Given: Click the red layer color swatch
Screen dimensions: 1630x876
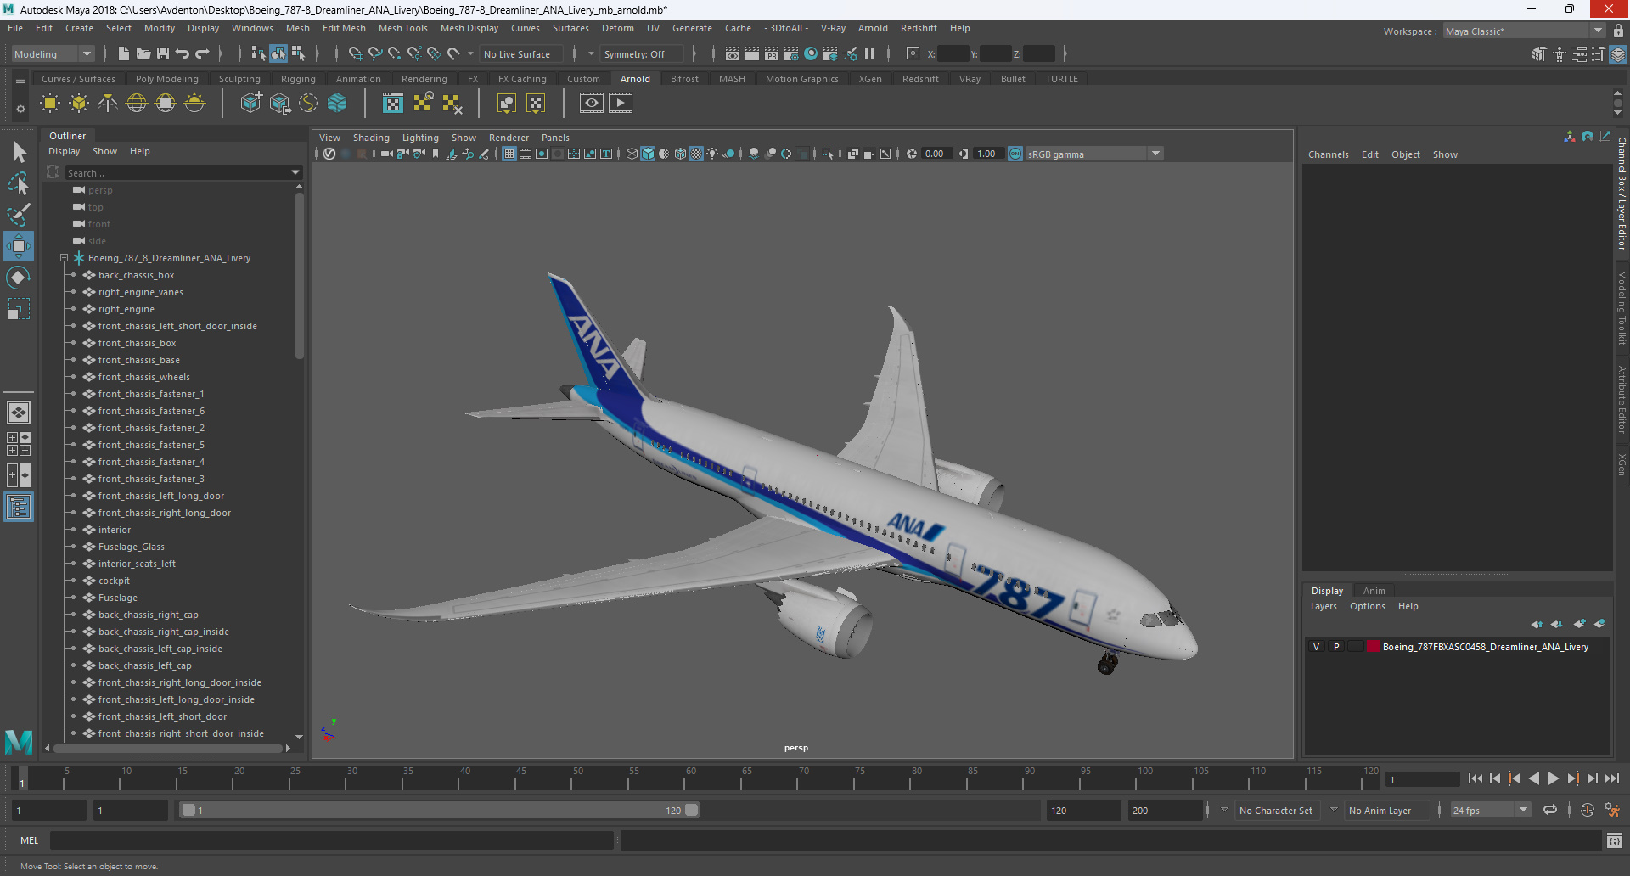Looking at the screenshot, I should [1373, 647].
